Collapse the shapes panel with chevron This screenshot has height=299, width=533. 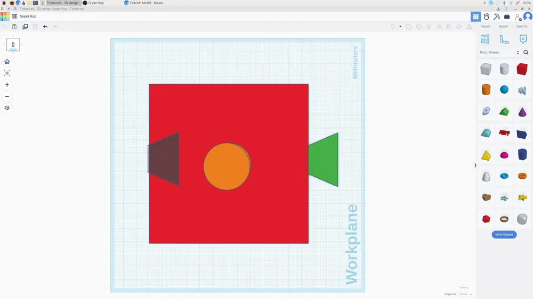click(x=475, y=165)
